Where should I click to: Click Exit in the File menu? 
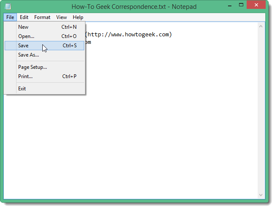pyautogui.click(x=44, y=89)
